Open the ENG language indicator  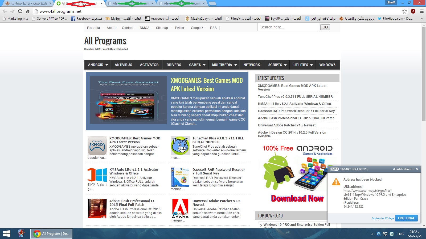coord(400,234)
